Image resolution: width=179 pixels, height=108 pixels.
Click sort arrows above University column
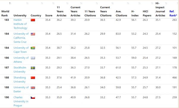(27, 3)
